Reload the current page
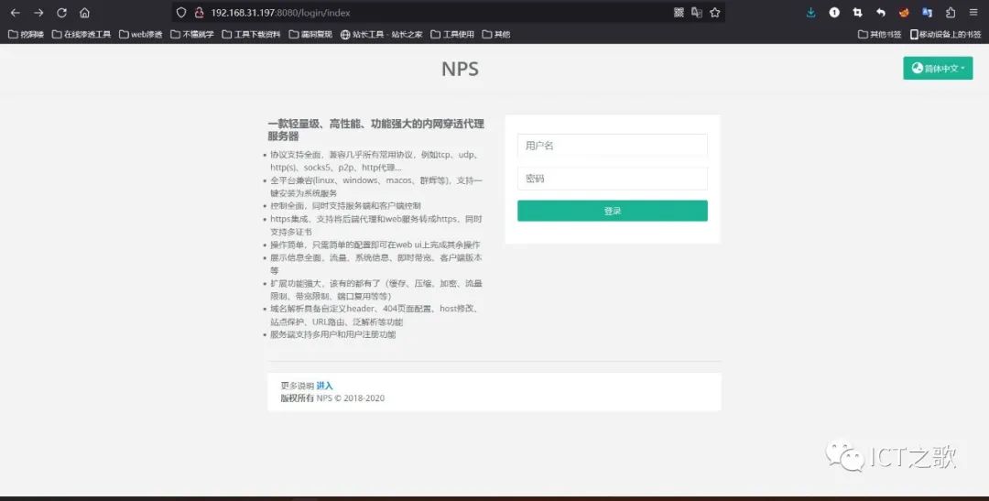This screenshot has width=989, height=501. [x=62, y=13]
